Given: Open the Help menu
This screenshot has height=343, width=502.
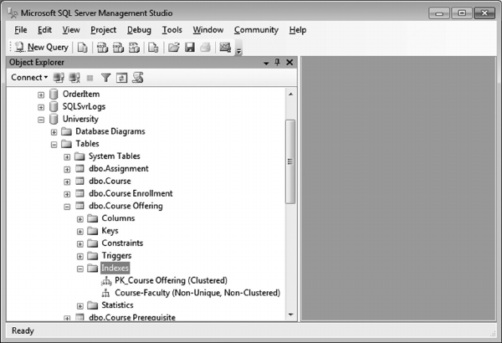Looking at the screenshot, I should (x=298, y=30).
